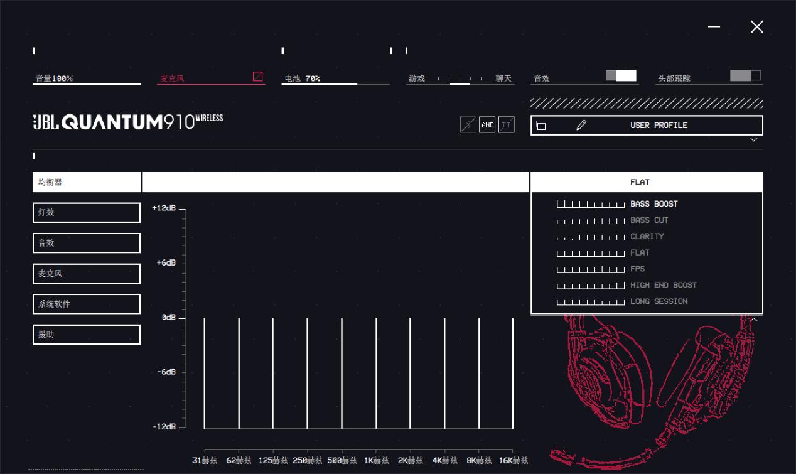Open the FLAT preset dropdown header

(647, 182)
